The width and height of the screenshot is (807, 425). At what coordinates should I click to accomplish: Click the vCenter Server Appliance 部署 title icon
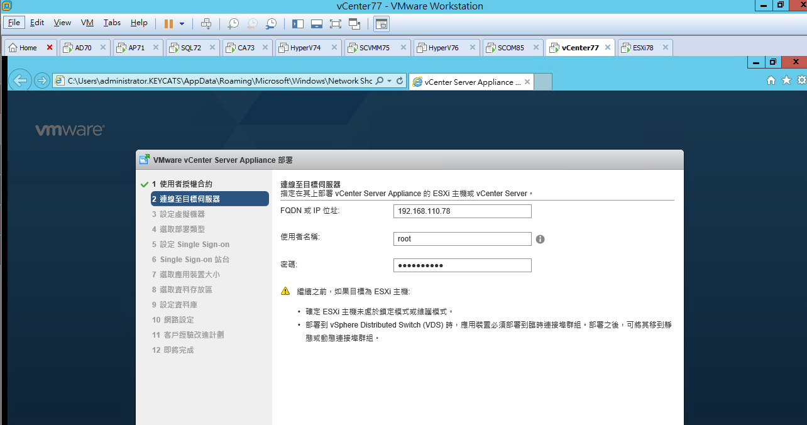(x=145, y=160)
